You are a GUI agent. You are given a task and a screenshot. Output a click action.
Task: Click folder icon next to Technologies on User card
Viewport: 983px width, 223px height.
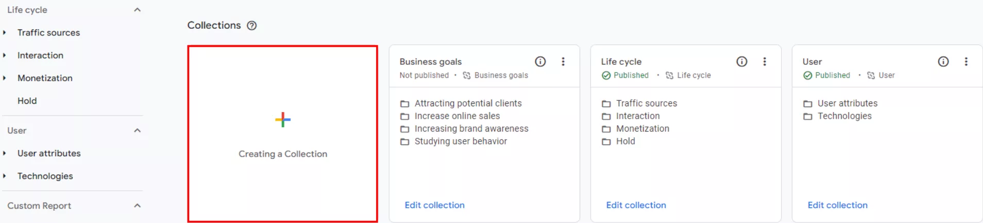pos(808,117)
